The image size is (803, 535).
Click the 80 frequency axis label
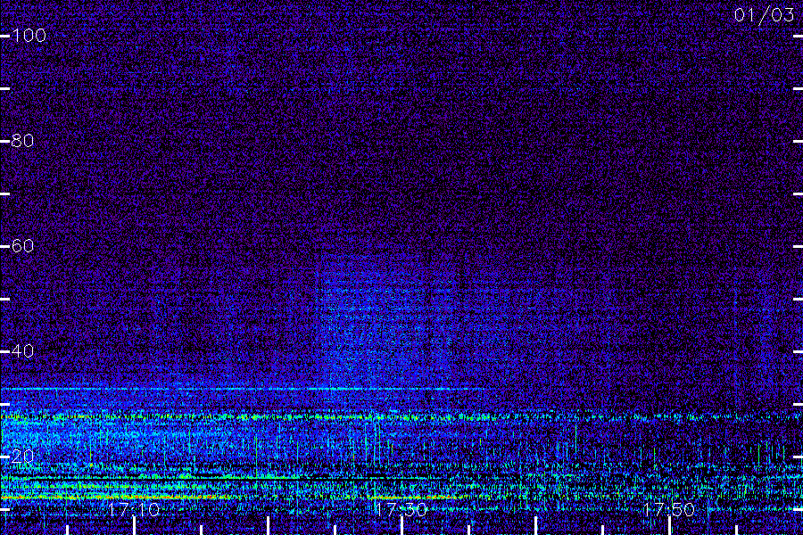point(22,140)
